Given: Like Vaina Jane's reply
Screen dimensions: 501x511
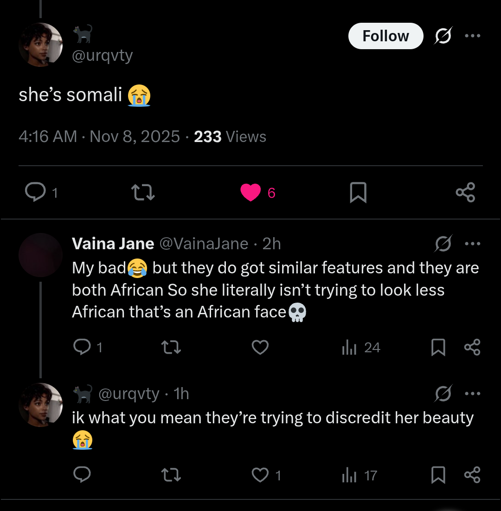Looking at the screenshot, I should pyautogui.click(x=260, y=347).
